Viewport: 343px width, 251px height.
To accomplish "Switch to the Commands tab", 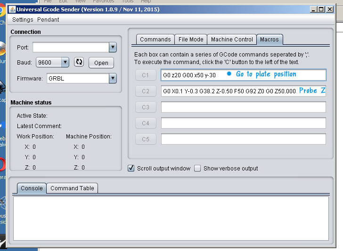I will (x=155, y=40).
